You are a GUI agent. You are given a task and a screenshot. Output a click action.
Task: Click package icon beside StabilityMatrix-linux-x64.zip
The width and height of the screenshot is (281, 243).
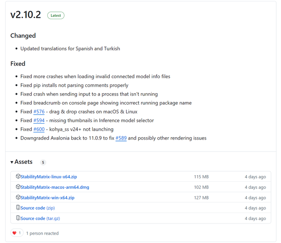tap(18, 177)
